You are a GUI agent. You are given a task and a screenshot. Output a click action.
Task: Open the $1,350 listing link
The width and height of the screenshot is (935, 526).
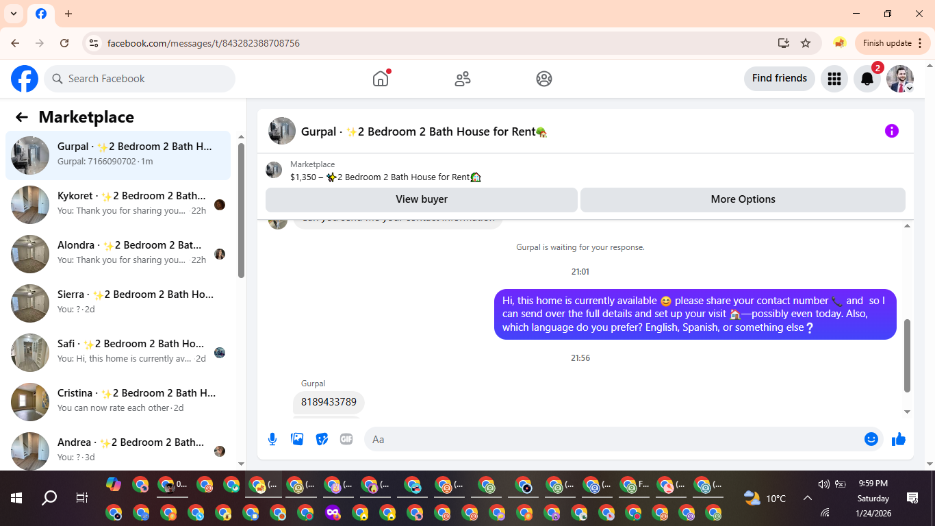pyautogui.click(x=385, y=177)
